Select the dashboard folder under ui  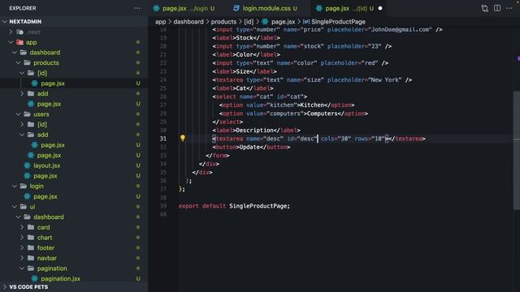[x=49, y=217]
